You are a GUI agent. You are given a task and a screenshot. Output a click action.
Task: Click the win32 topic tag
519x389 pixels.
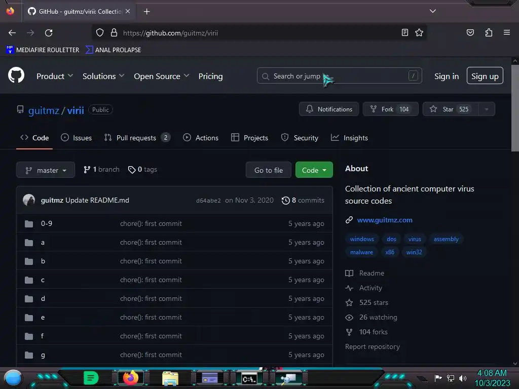[414, 252]
